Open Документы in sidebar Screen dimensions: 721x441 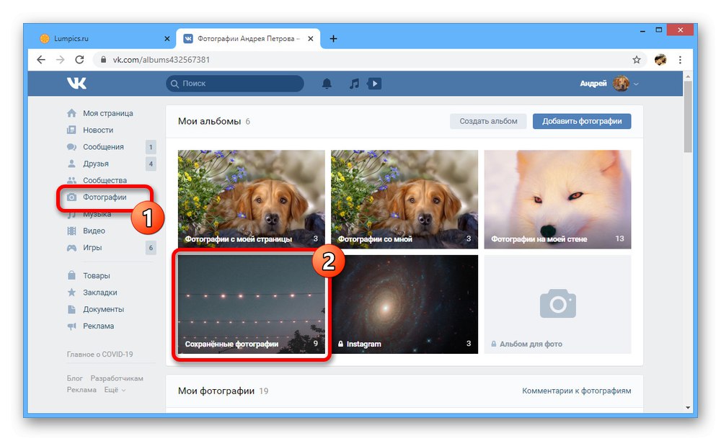[x=103, y=309]
